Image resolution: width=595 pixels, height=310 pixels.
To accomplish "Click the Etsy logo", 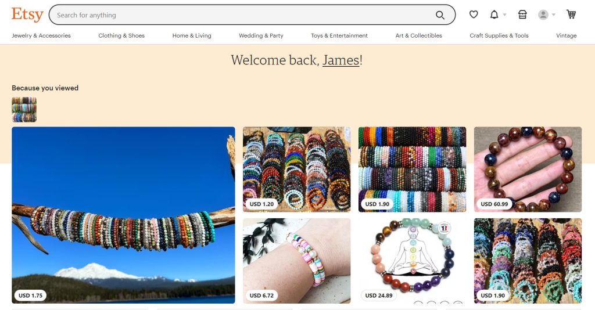I will click(x=27, y=15).
